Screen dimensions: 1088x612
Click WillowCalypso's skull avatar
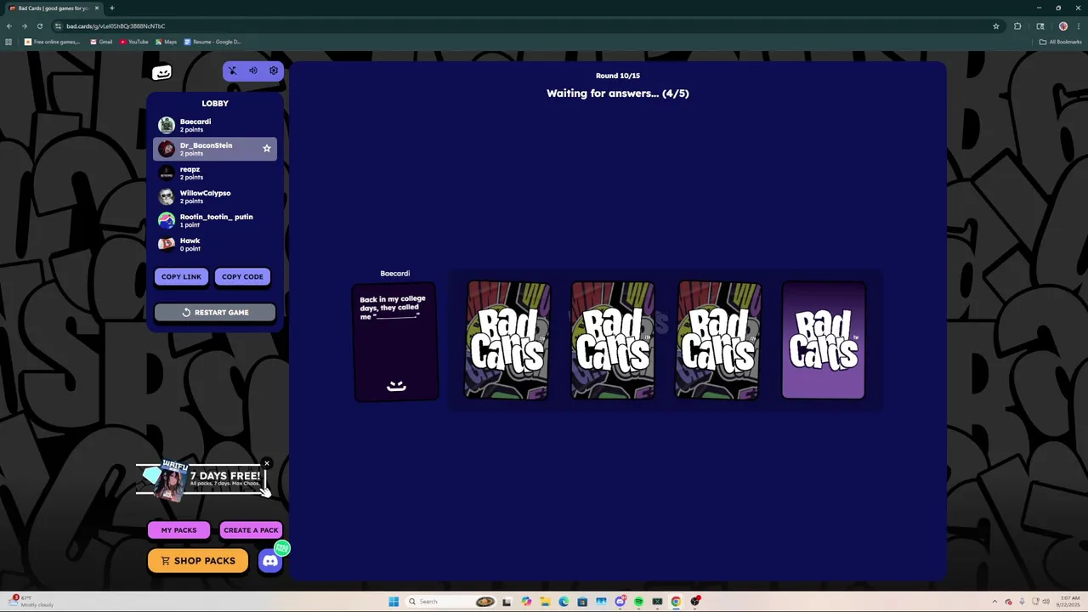point(167,196)
